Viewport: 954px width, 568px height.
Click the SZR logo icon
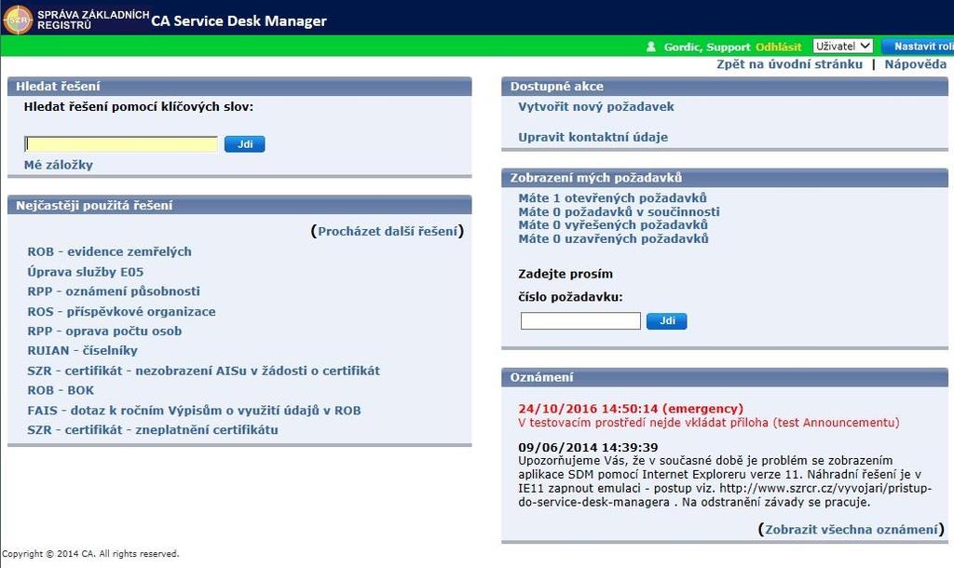click(x=18, y=20)
